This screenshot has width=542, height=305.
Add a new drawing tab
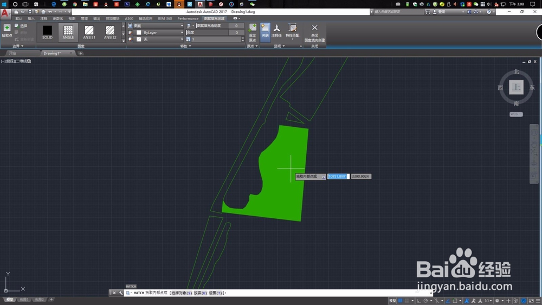coord(81,53)
